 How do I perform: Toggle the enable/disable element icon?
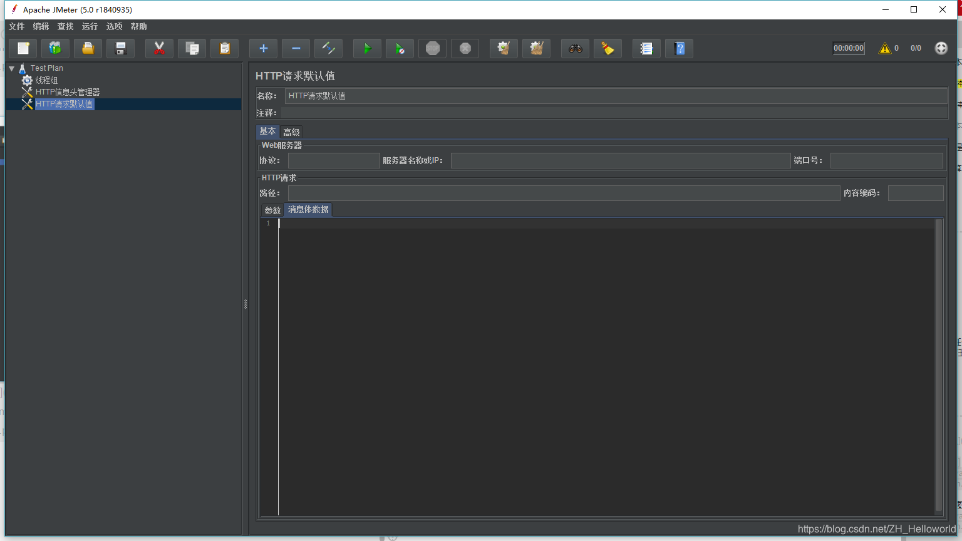point(328,48)
